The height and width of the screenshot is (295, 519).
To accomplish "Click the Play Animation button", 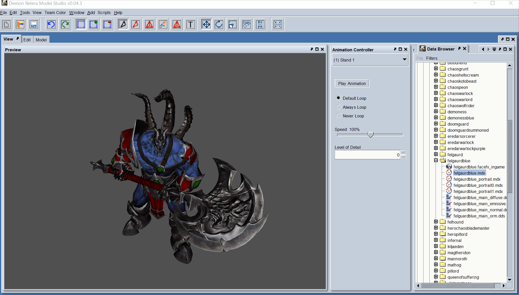I will pyautogui.click(x=352, y=83).
